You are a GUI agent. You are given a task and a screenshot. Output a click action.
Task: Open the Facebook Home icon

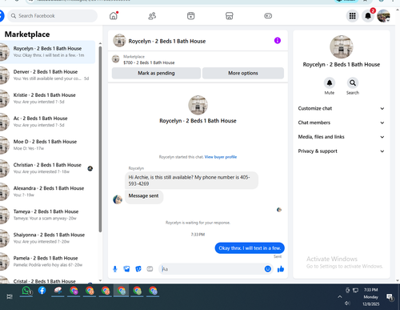coord(114,16)
